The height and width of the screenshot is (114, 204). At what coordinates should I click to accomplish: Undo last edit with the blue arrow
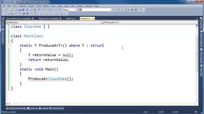[x=39, y=10]
